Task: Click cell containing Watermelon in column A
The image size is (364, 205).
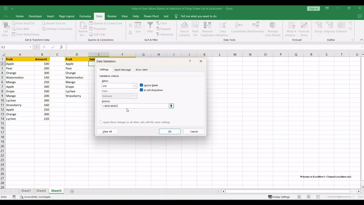Action: [x=20, y=77]
